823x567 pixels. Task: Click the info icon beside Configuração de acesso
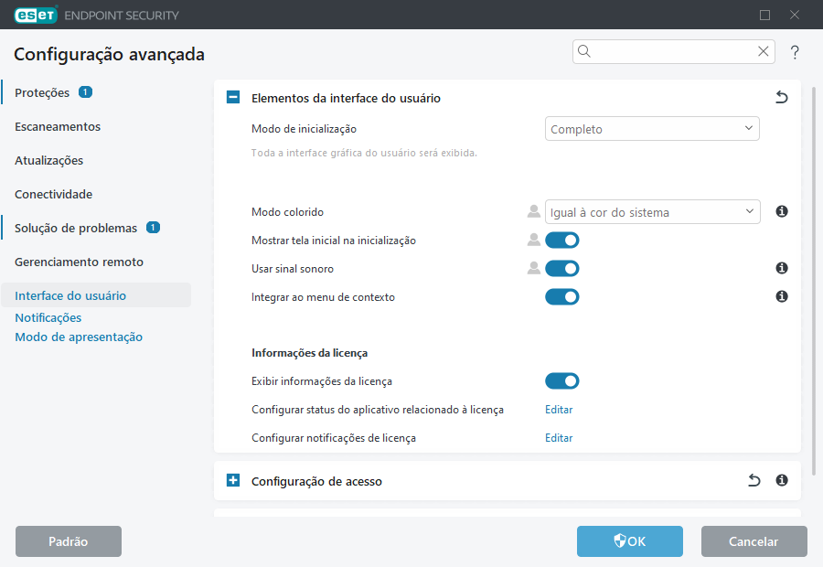pos(781,479)
